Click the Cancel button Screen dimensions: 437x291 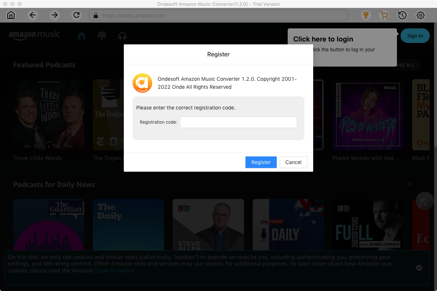pos(294,162)
